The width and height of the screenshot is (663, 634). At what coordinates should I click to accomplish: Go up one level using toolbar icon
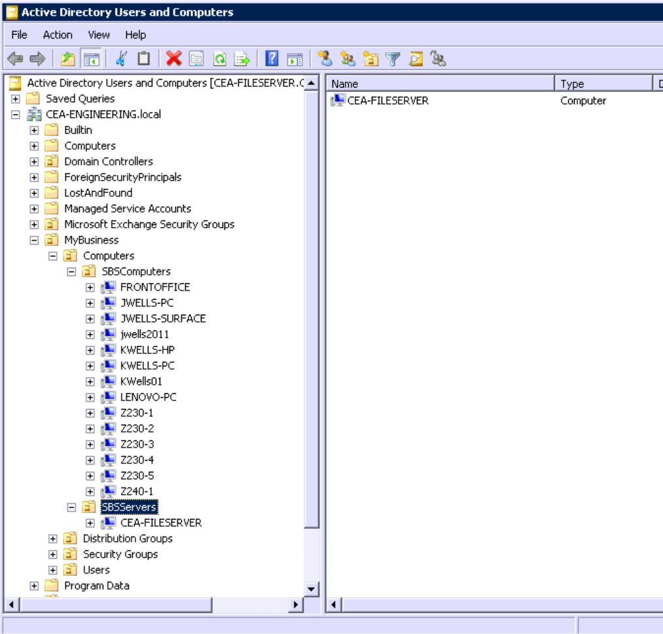coord(68,59)
